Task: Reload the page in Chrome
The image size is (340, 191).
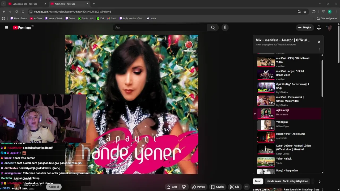Action: point(16,12)
